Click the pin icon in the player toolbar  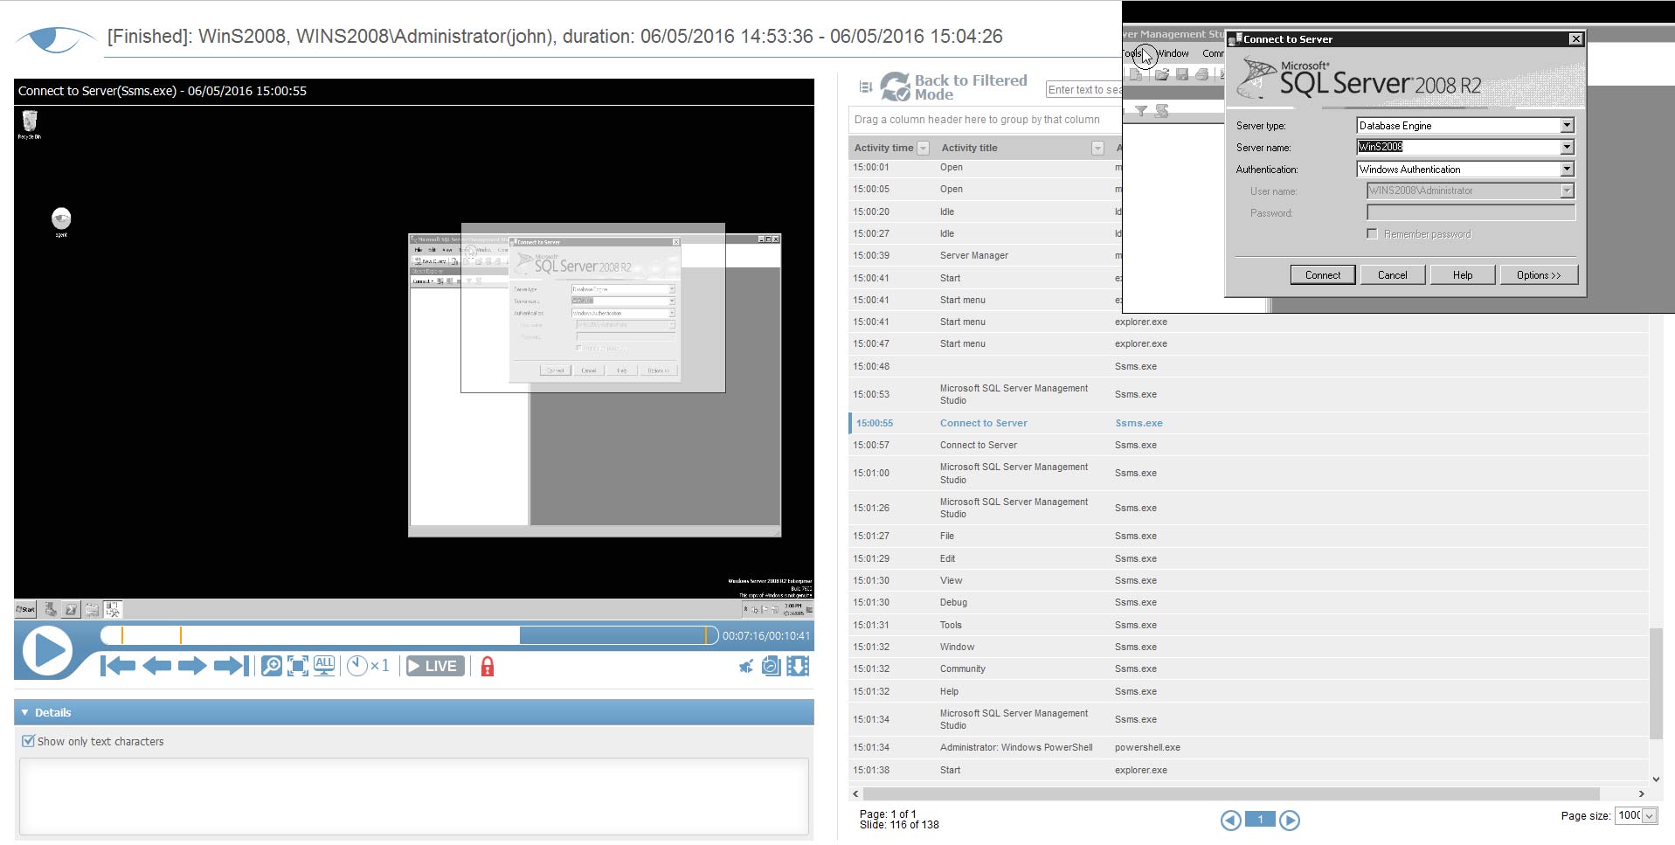click(x=745, y=667)
